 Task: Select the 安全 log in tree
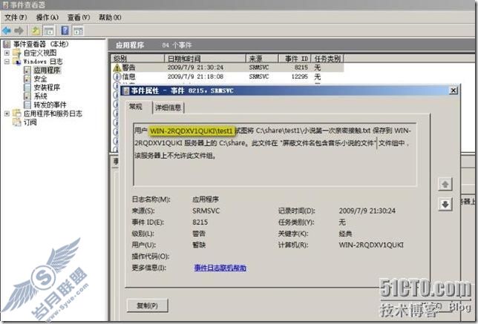pyautogui.click(x=40, y=79)
